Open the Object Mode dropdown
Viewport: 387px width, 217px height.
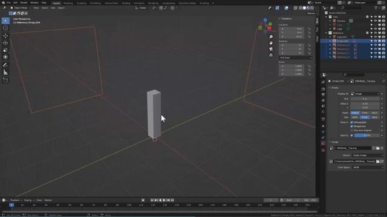coord(20,8)
